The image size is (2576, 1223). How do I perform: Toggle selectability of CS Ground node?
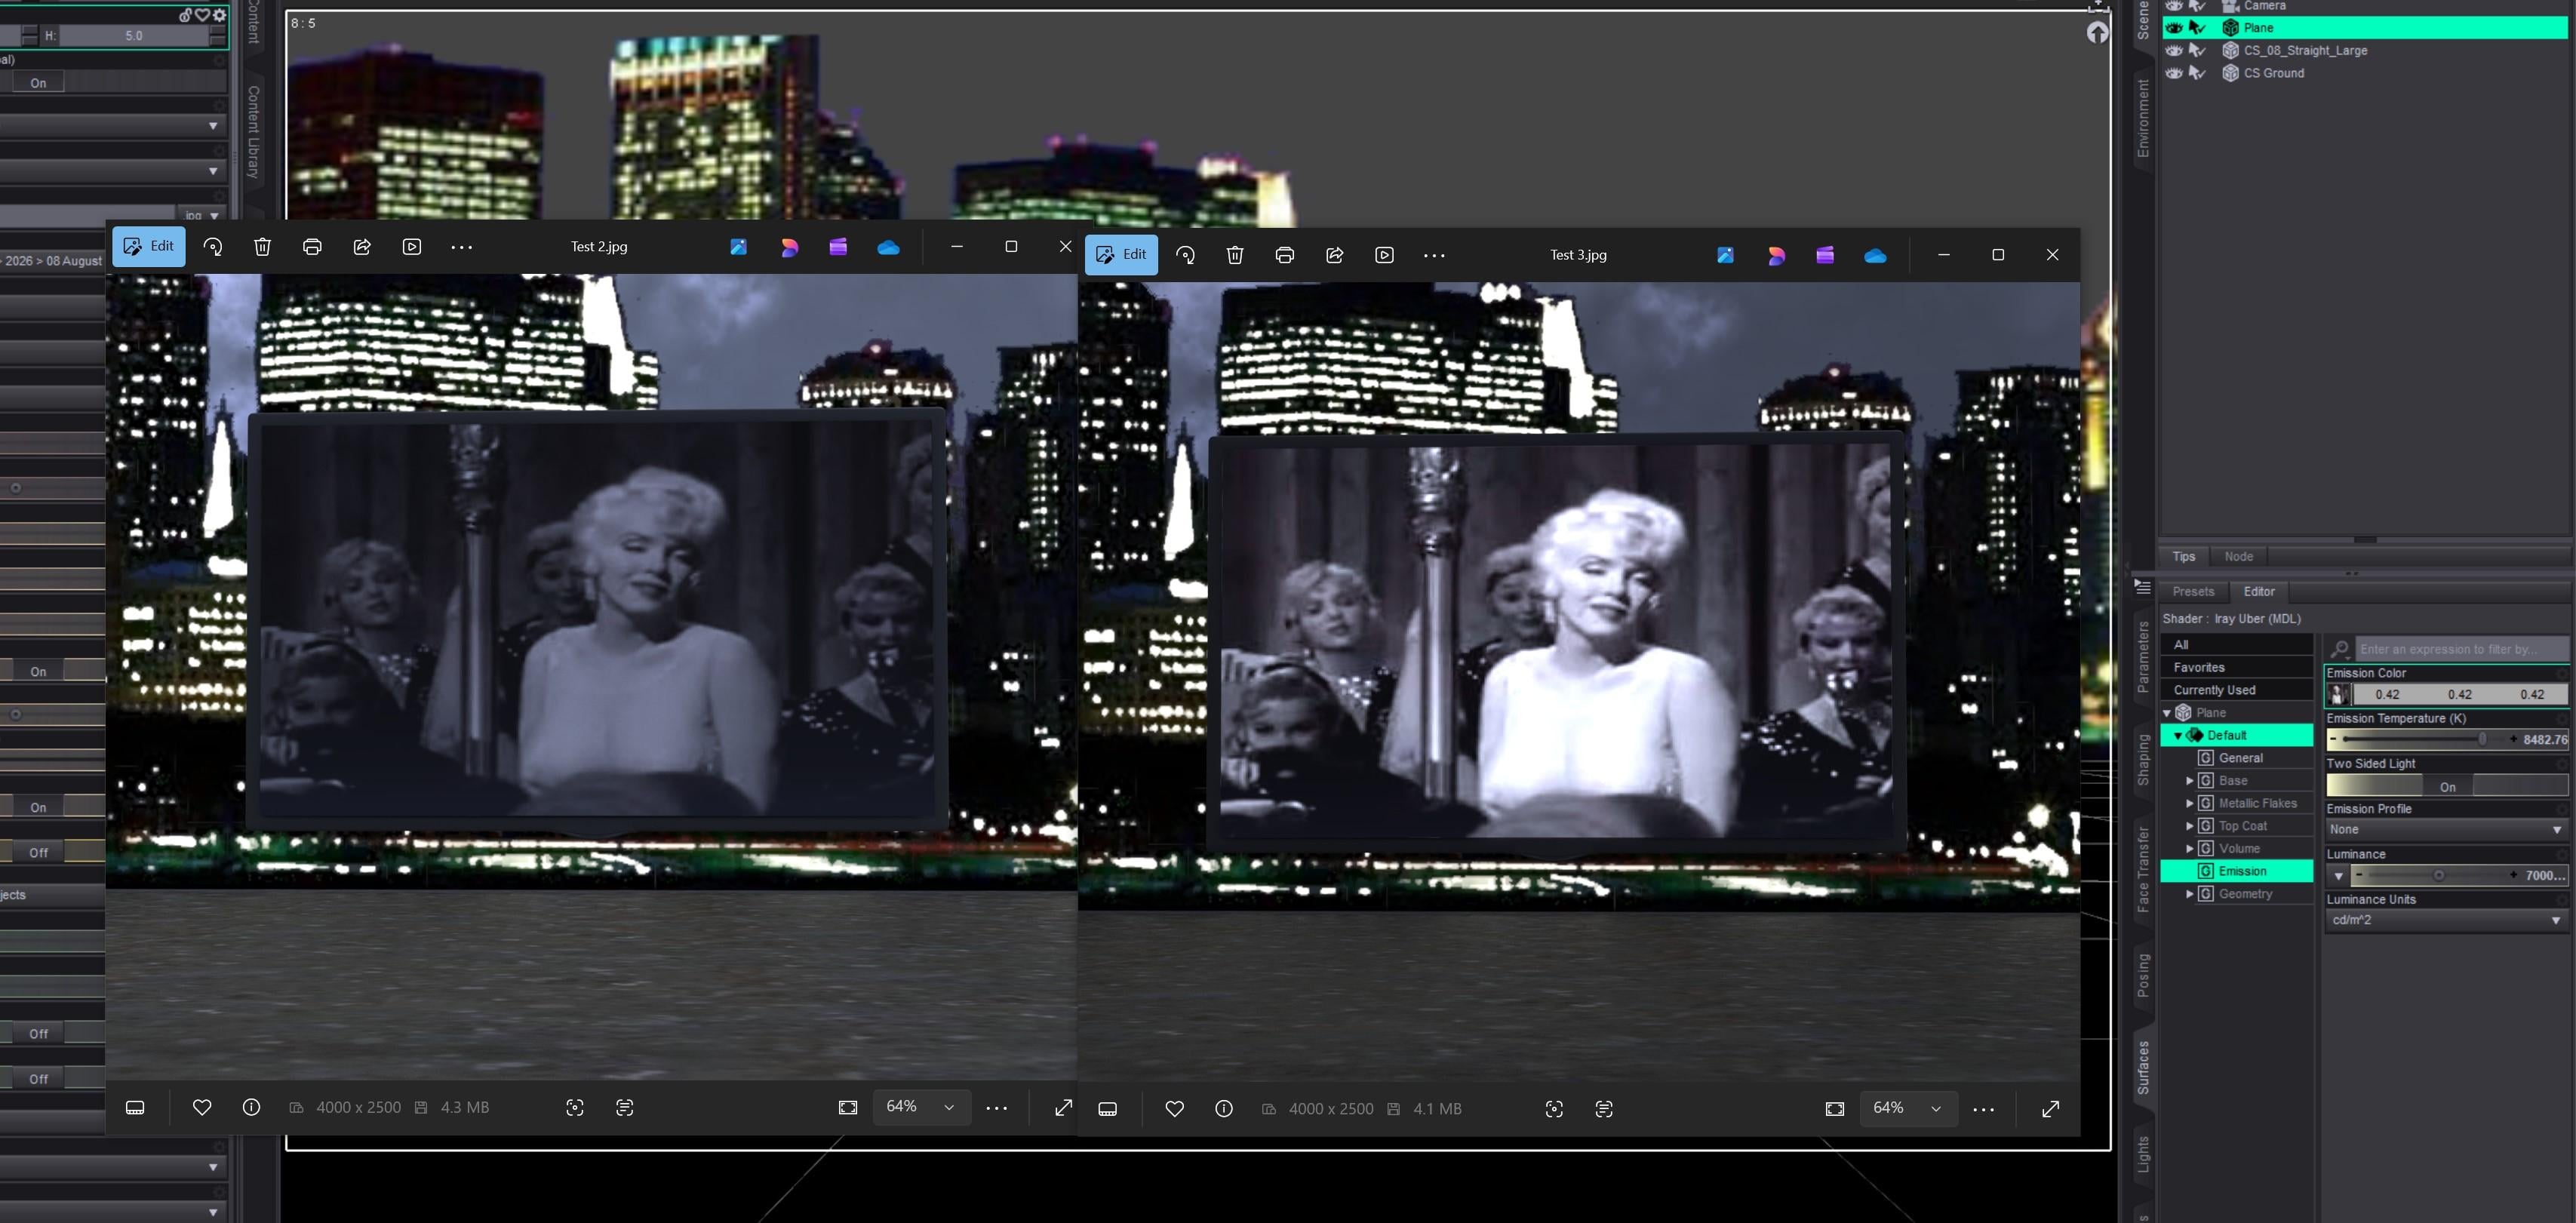point(2197,73)
